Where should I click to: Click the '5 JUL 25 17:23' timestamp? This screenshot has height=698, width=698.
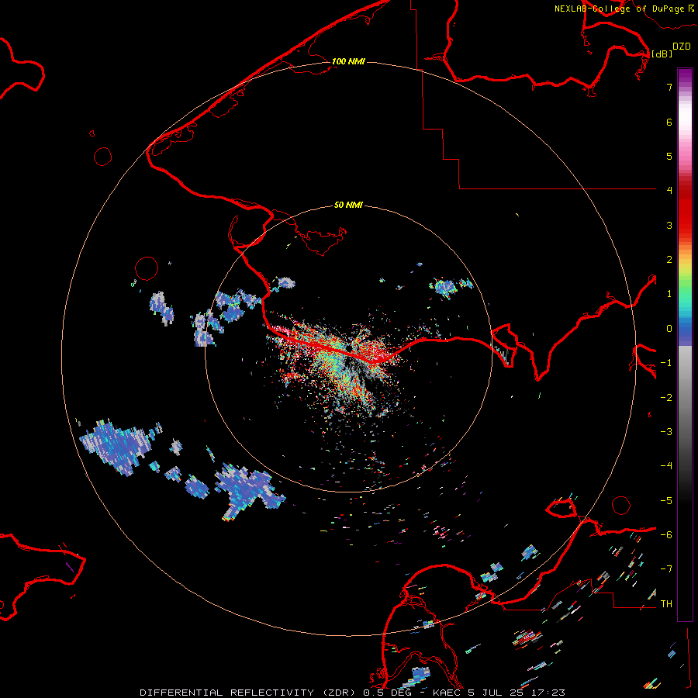(x=517, y=693)
